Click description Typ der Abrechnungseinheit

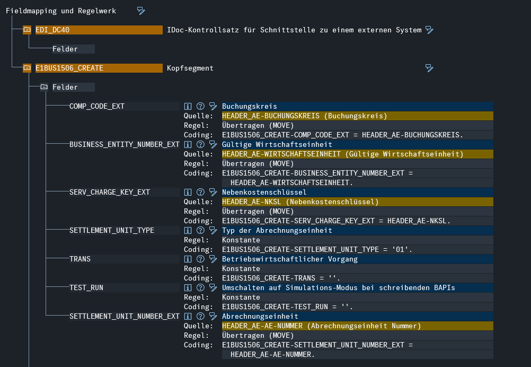pyautogui.click(x=358, y=230)
